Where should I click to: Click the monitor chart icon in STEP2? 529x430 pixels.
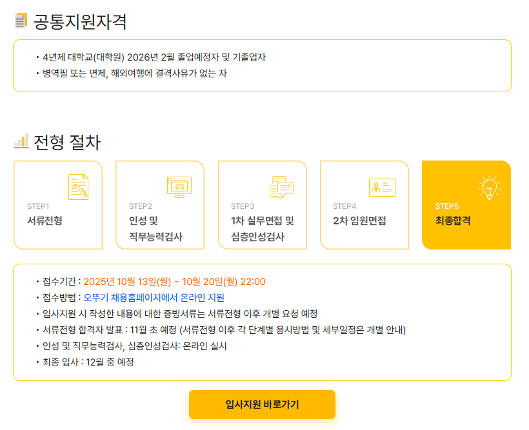[x=179, y=187]
